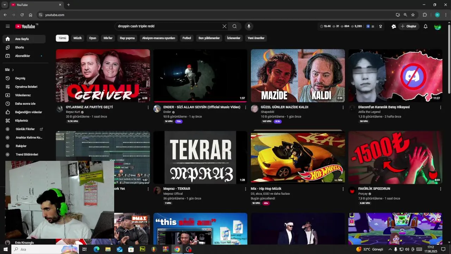Viewport: 451px width, 254px height.
Task: Open Chrome extensions puzzle icon
Action: tap(425, 15)
